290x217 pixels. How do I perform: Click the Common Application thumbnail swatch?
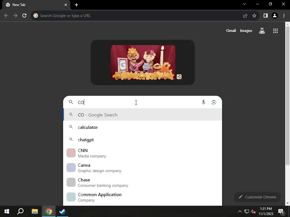click(71, 197)
